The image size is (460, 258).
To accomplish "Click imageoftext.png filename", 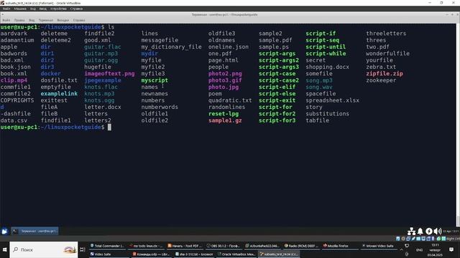I will (x=109, y=74).
